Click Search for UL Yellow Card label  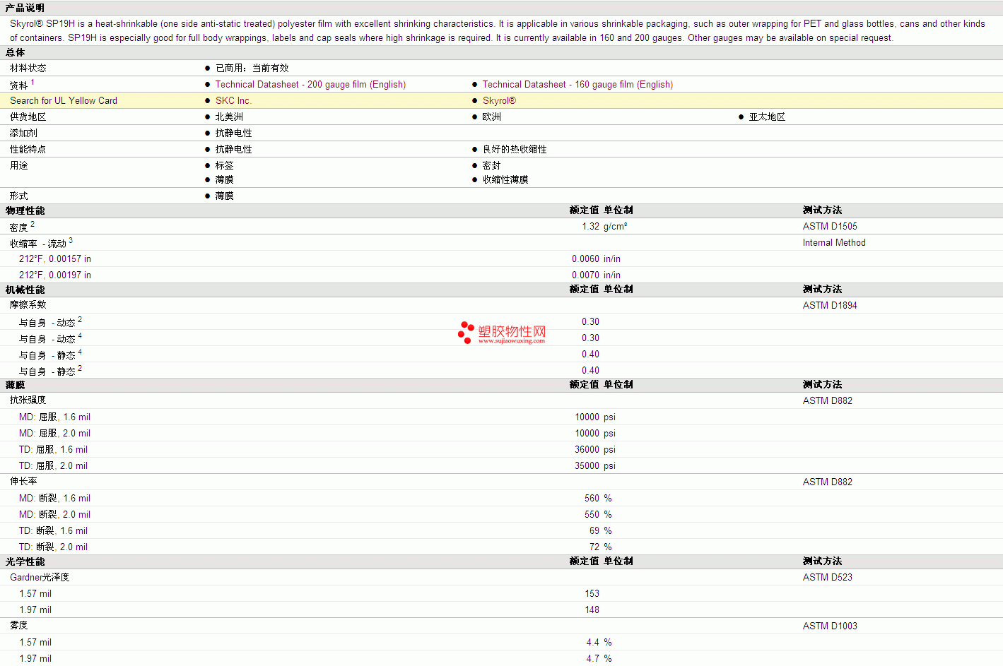(x=64, y=100)
